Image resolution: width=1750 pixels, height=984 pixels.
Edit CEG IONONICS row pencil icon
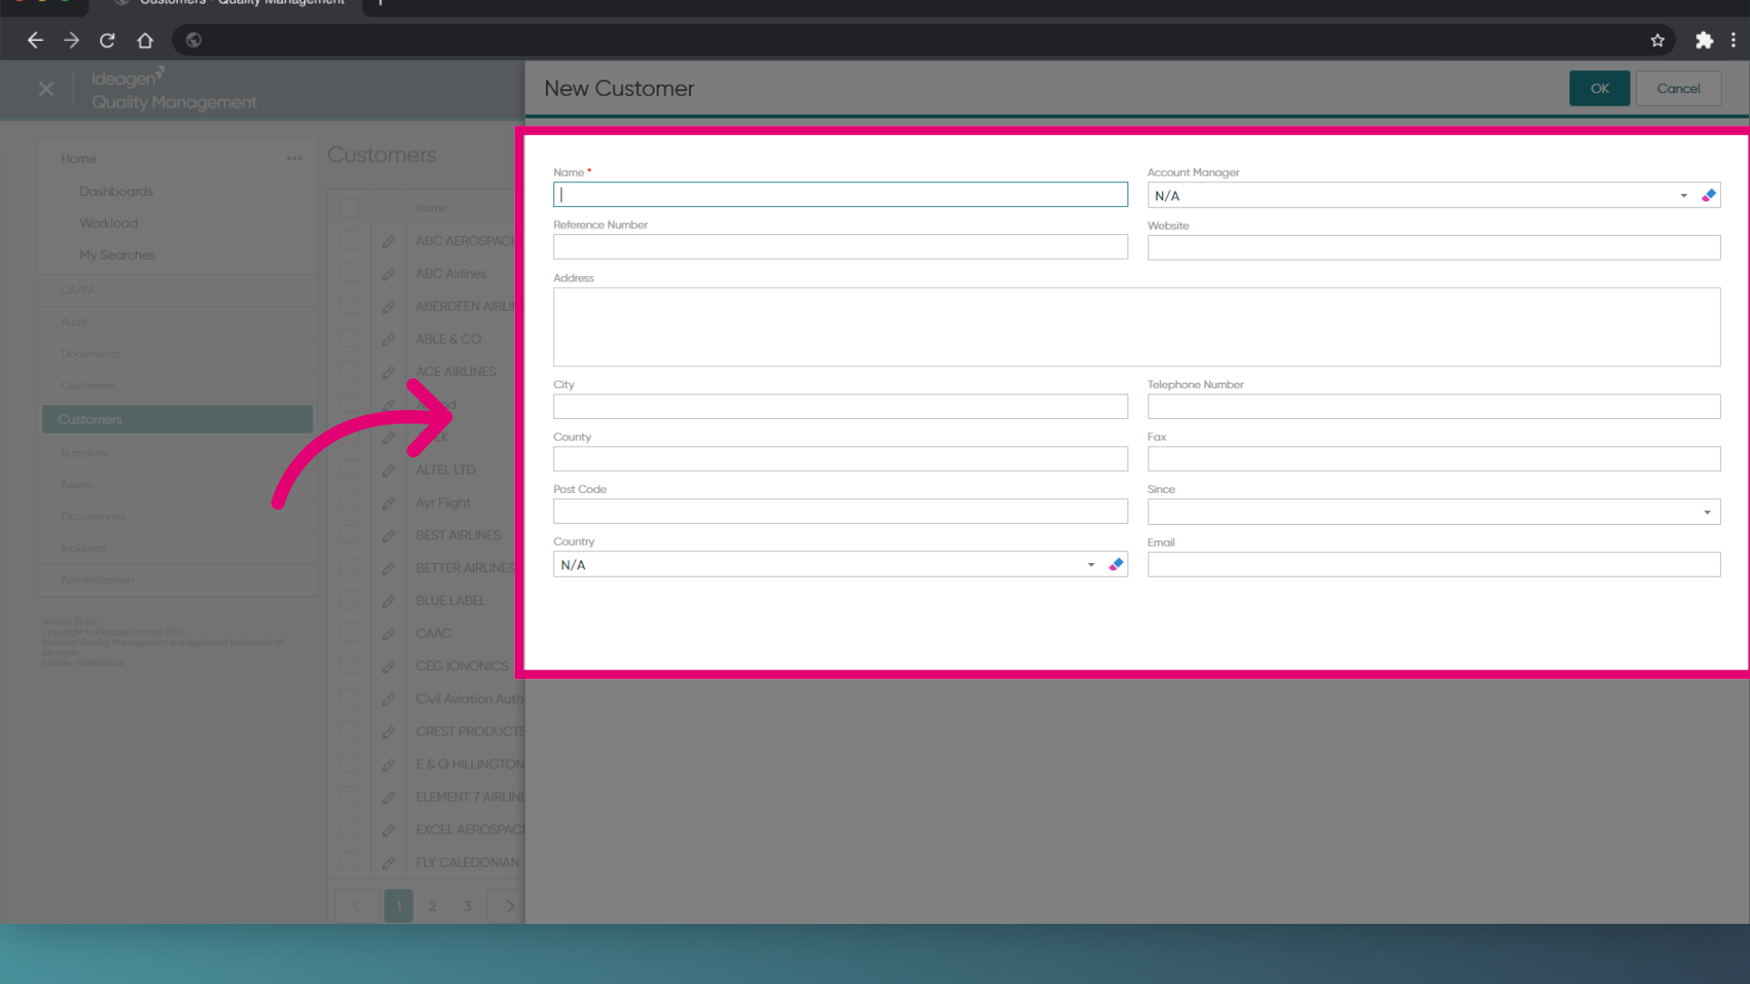[388, 668]
